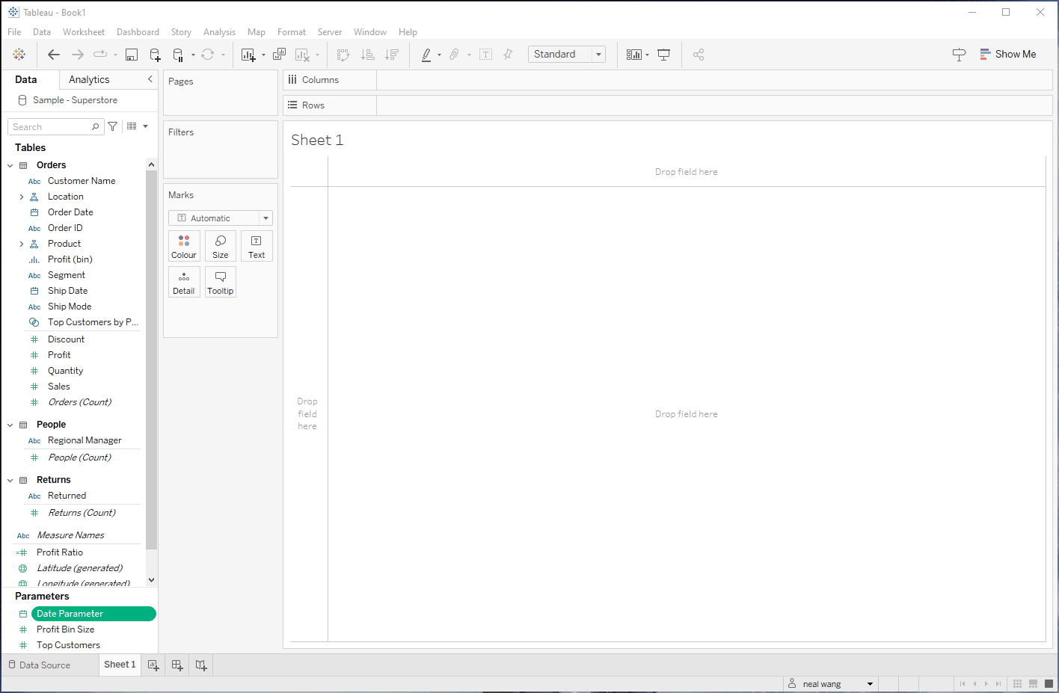Screen dimensions: 1059x693
Task: Open the Standard fit dropdown
Action: [566, 55]
